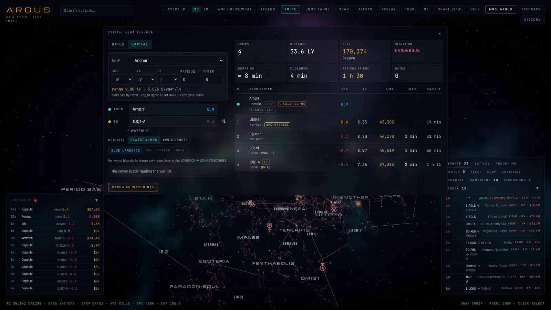Set priority to Avoid Danger
Image resolution: width=551 pixels, height=310 pixels.
pyautogui.click(x=175, y=140)
